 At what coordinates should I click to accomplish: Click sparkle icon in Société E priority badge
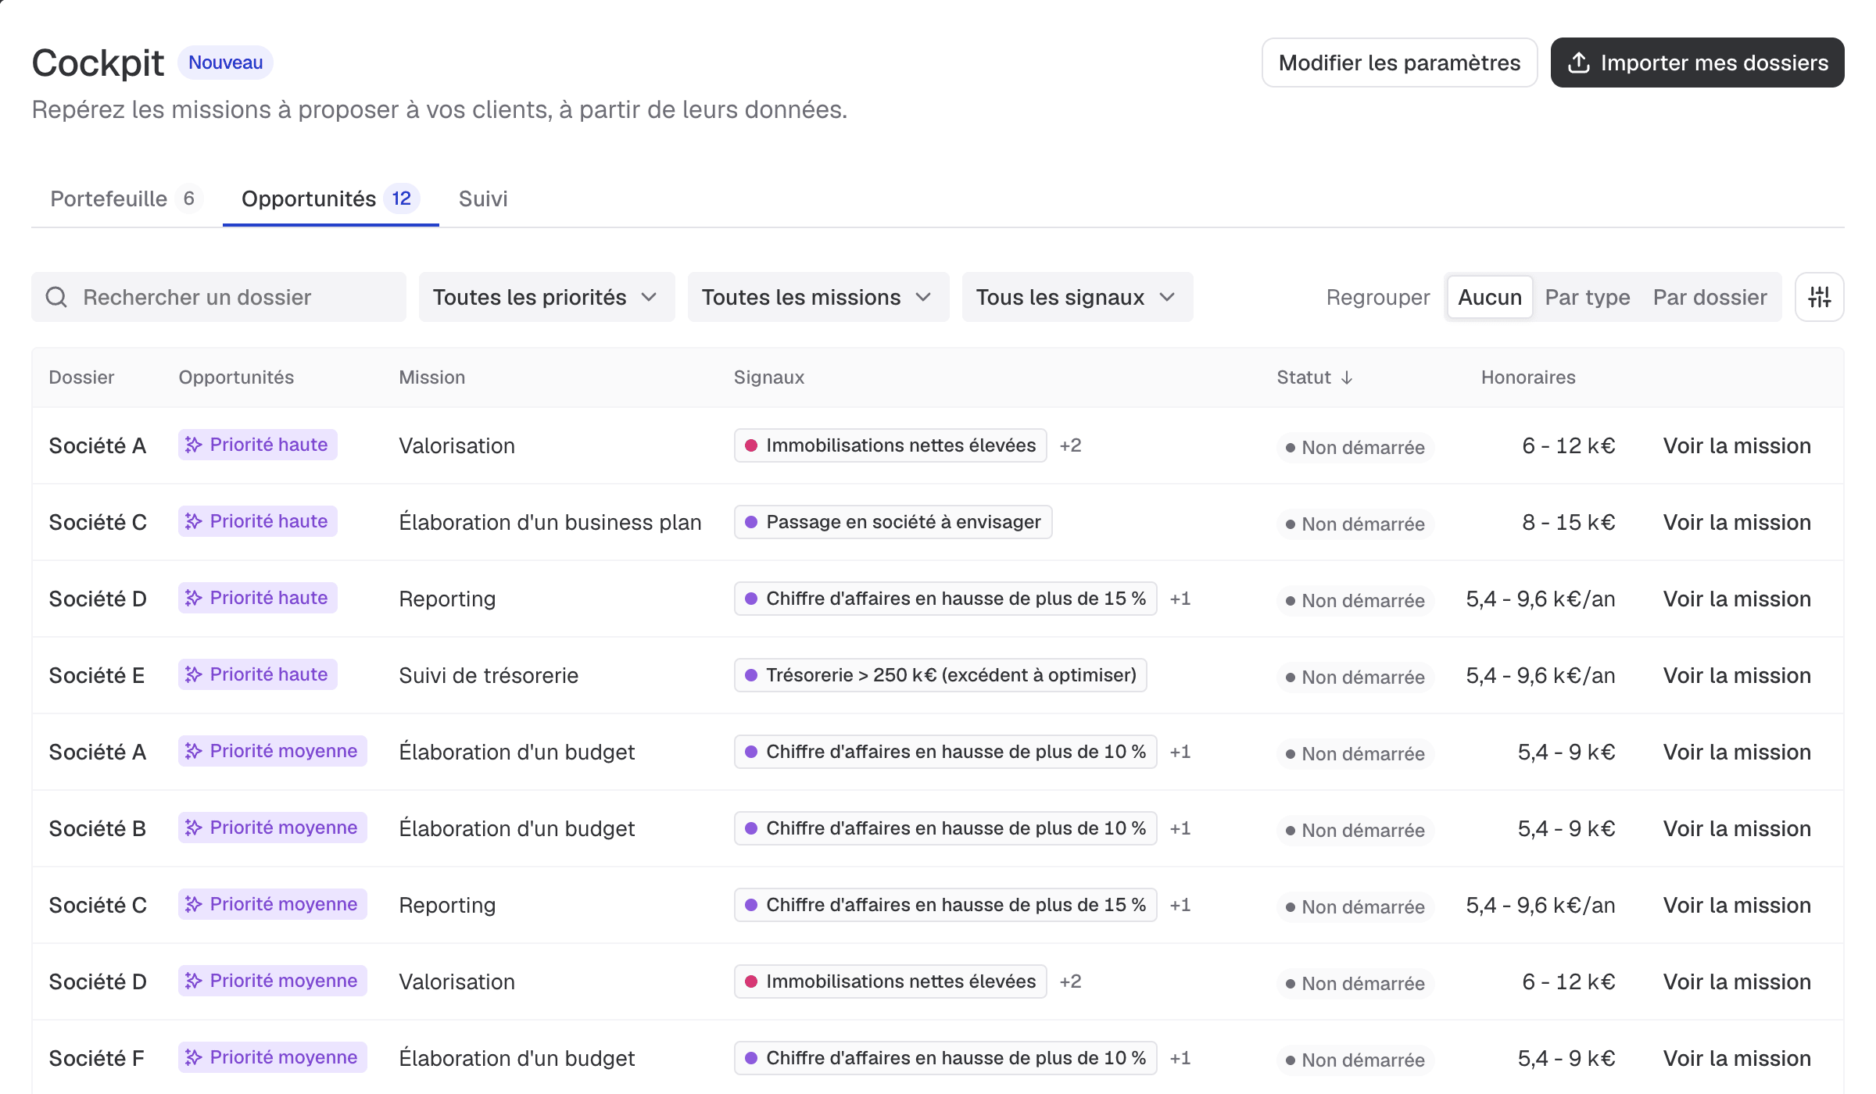coord(193,674)
